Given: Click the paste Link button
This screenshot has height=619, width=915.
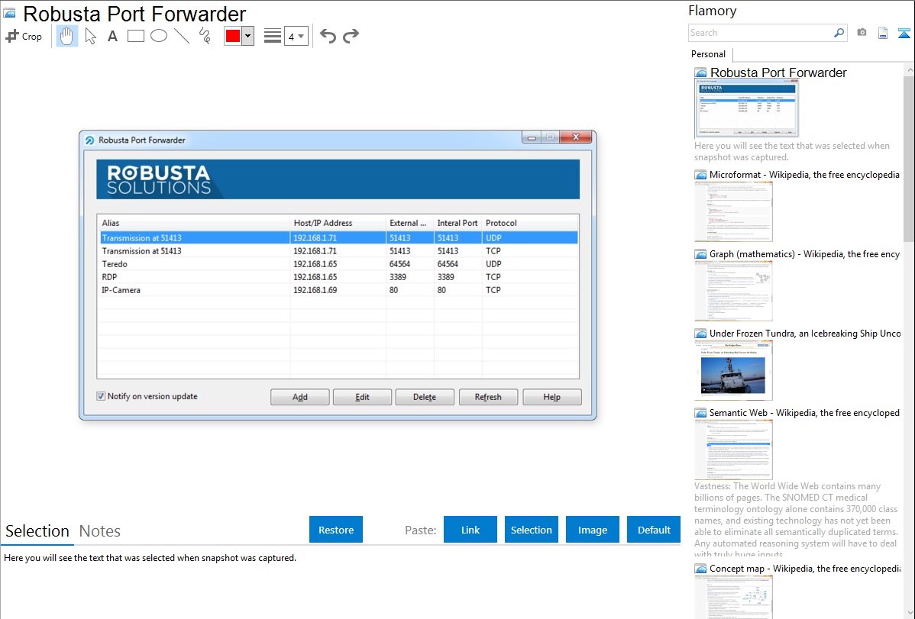Looking at the screenshot, I should [470, 530].
